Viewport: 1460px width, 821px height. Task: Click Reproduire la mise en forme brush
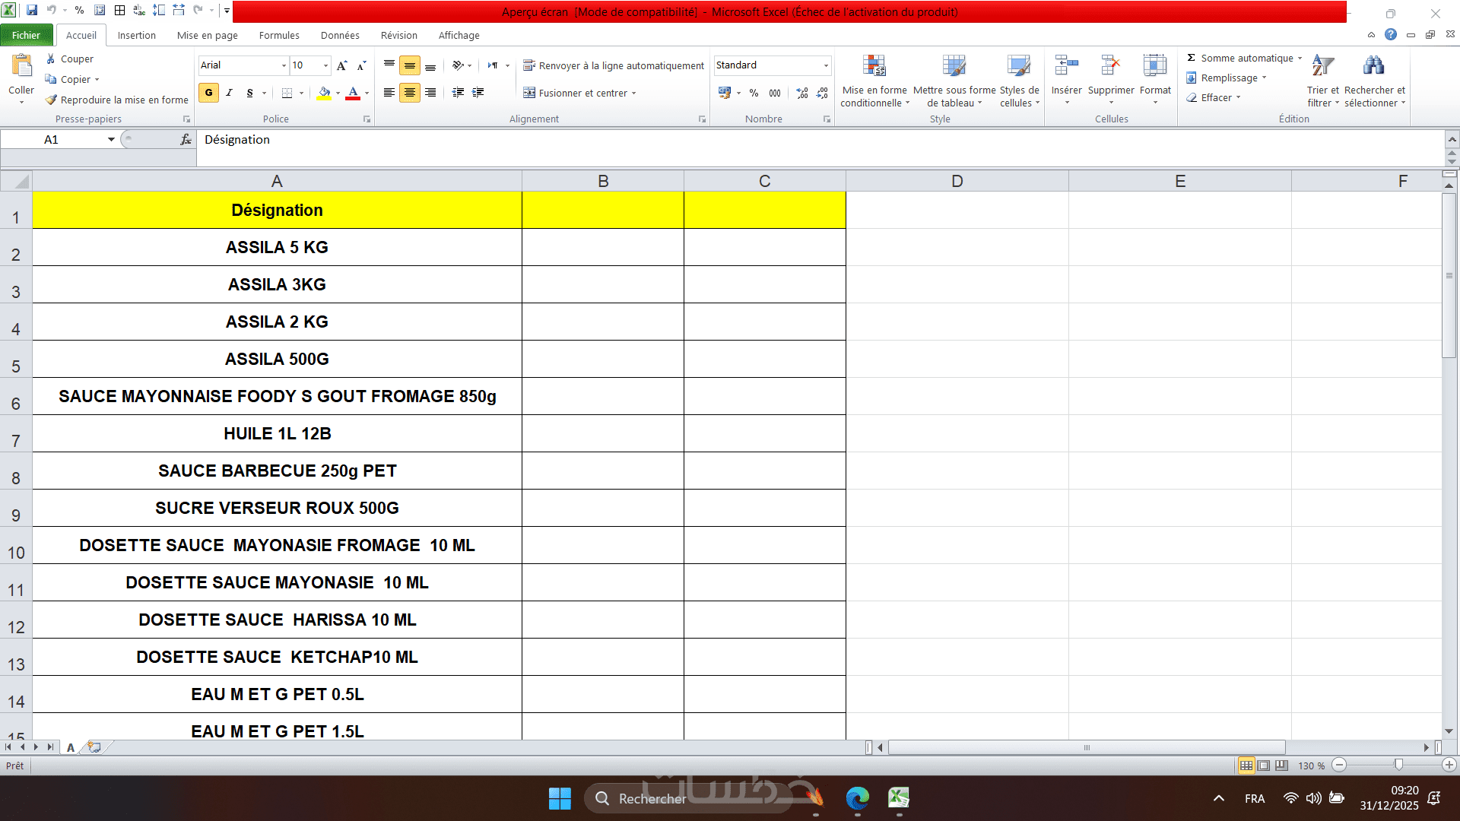tap(116, 100)
